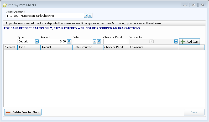Image resolution: width=209 pixels, height=122 pixels.
Task: Click the Amount column header in grid
Action: coord(56,47)
